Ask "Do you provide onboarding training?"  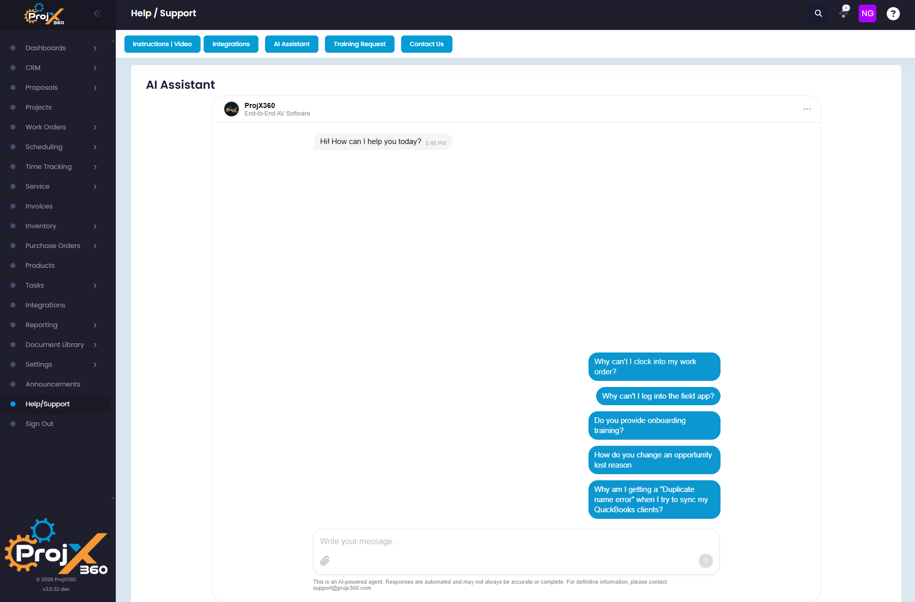(654, 426)
